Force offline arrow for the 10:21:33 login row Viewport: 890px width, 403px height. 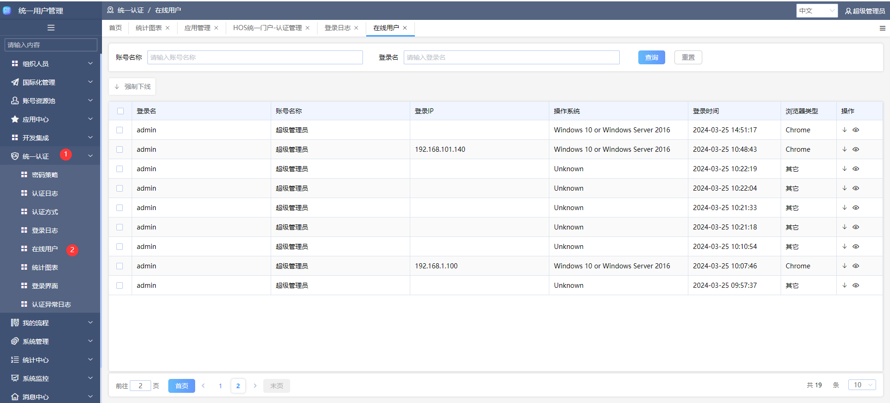click(x=845, y=208)
